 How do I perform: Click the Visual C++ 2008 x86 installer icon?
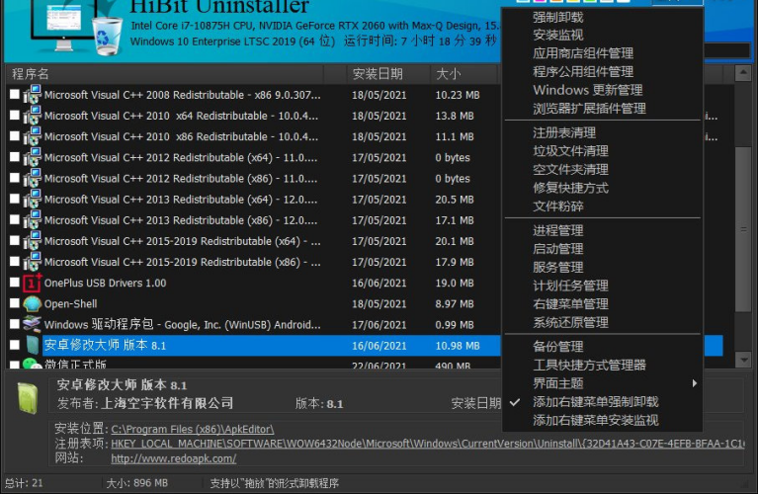click(x=32, y=94)
